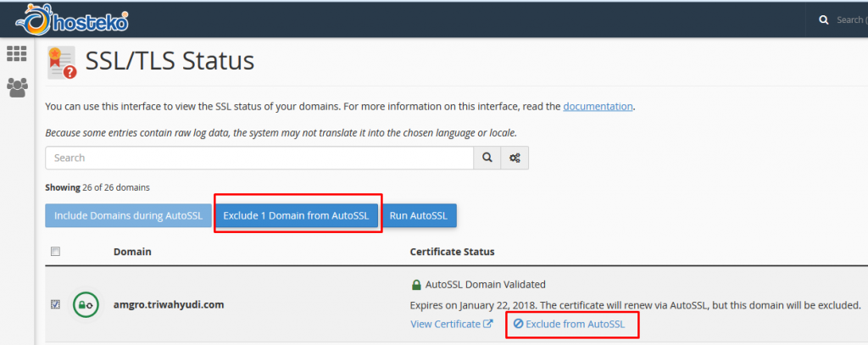Click the magnifier search button
868x345 pixels.
click(x=487, y=158)
